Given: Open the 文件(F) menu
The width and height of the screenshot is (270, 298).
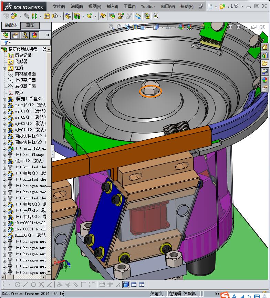Looking at the screenshot, I should 59,7.
